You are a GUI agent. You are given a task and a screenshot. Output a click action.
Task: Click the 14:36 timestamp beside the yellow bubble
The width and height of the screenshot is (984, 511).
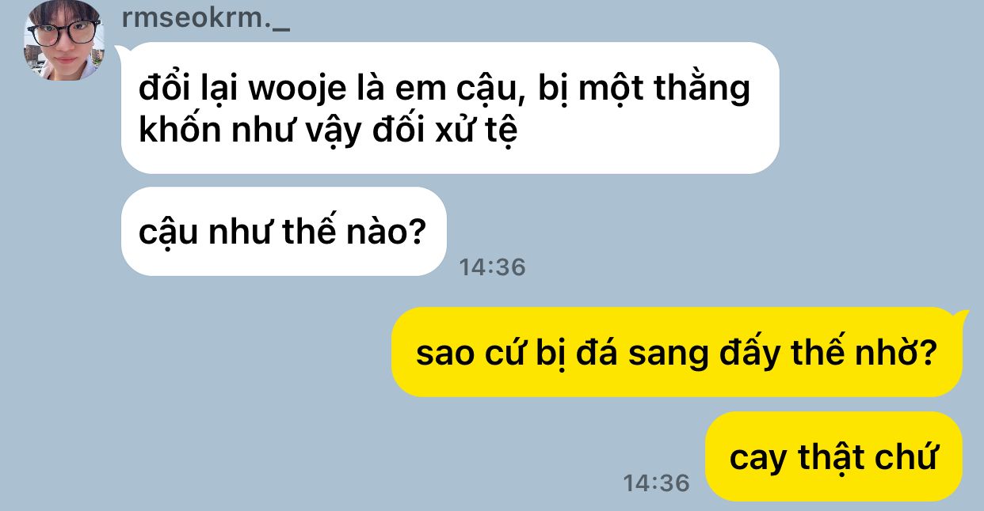(x=656, y=483)
